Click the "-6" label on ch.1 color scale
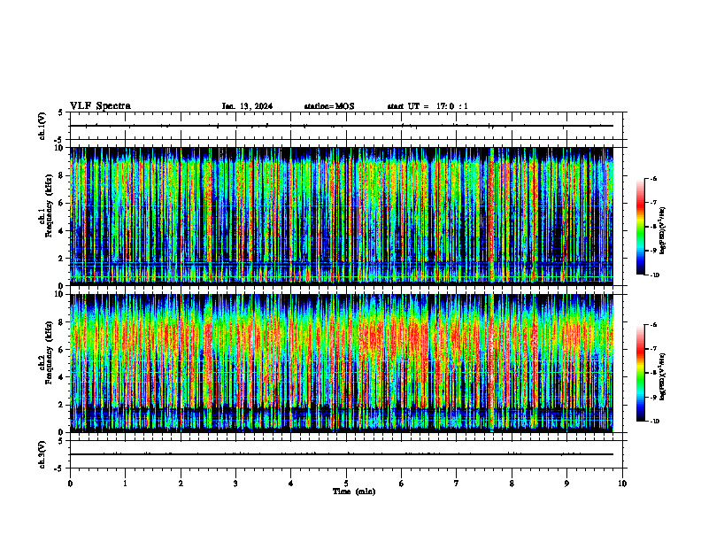The image size is (701, 542). (653, 179)
